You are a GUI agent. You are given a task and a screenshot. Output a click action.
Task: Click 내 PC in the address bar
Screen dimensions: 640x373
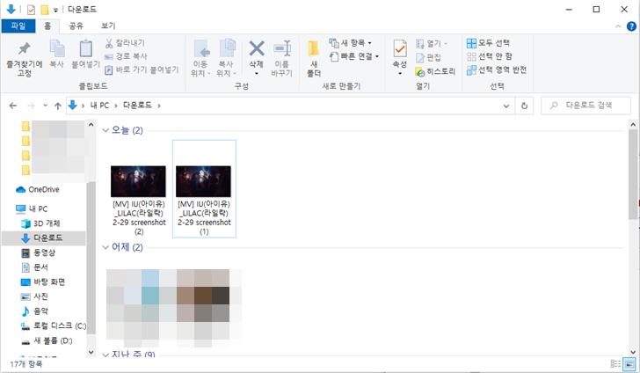(x=99, y=106)
